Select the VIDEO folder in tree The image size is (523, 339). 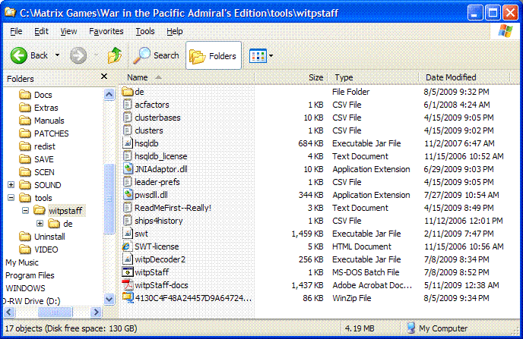(x=39, y=250)
